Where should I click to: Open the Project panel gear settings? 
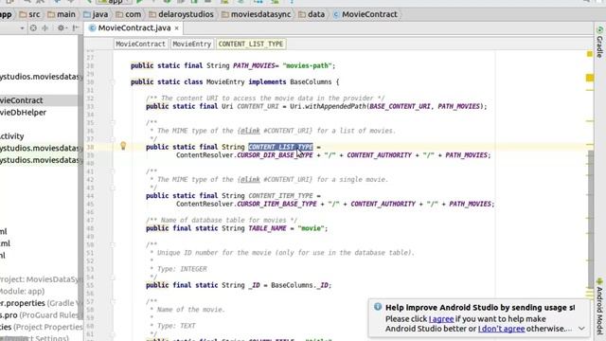pos(61,27)
